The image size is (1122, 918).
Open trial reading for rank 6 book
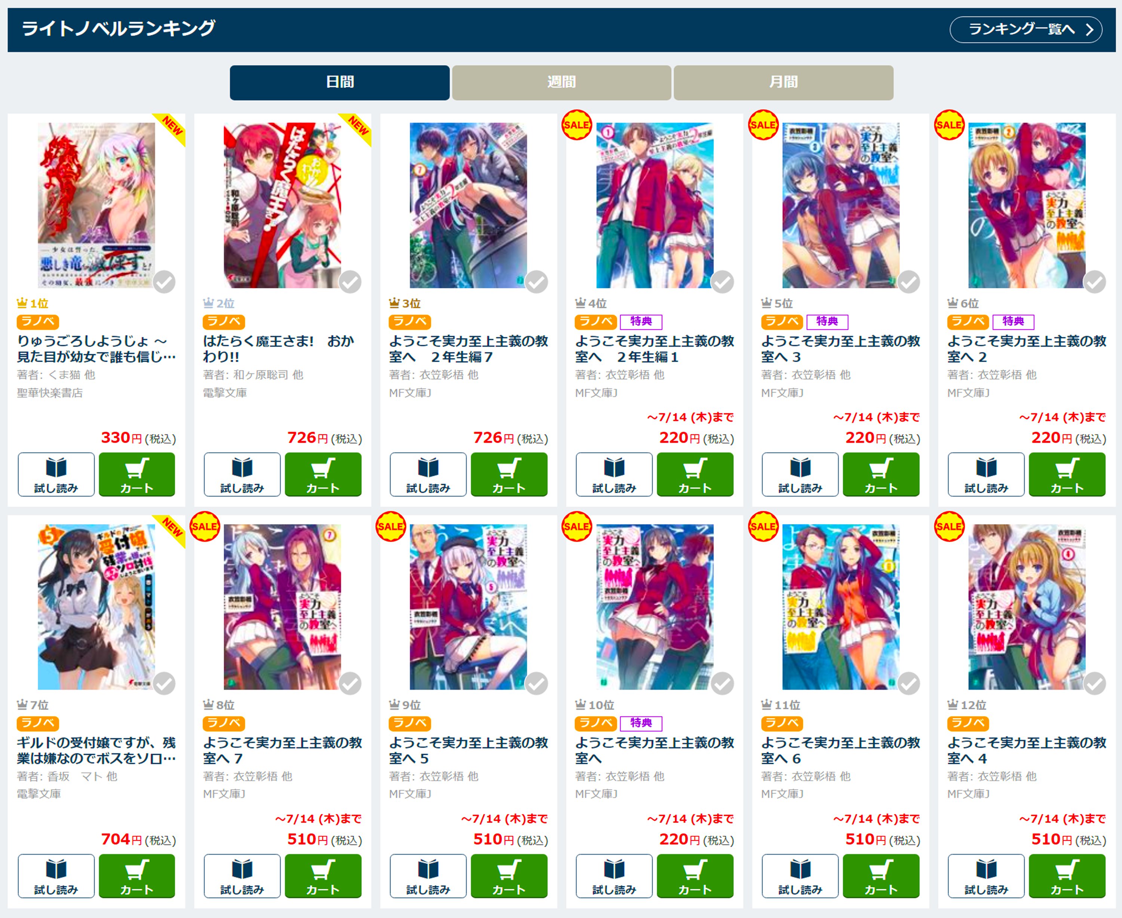click(986, 474)
